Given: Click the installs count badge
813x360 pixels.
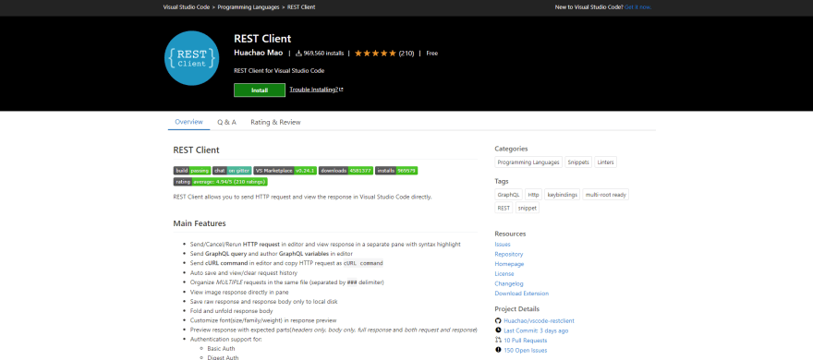Looking at the screenshot, I should 396,171.
